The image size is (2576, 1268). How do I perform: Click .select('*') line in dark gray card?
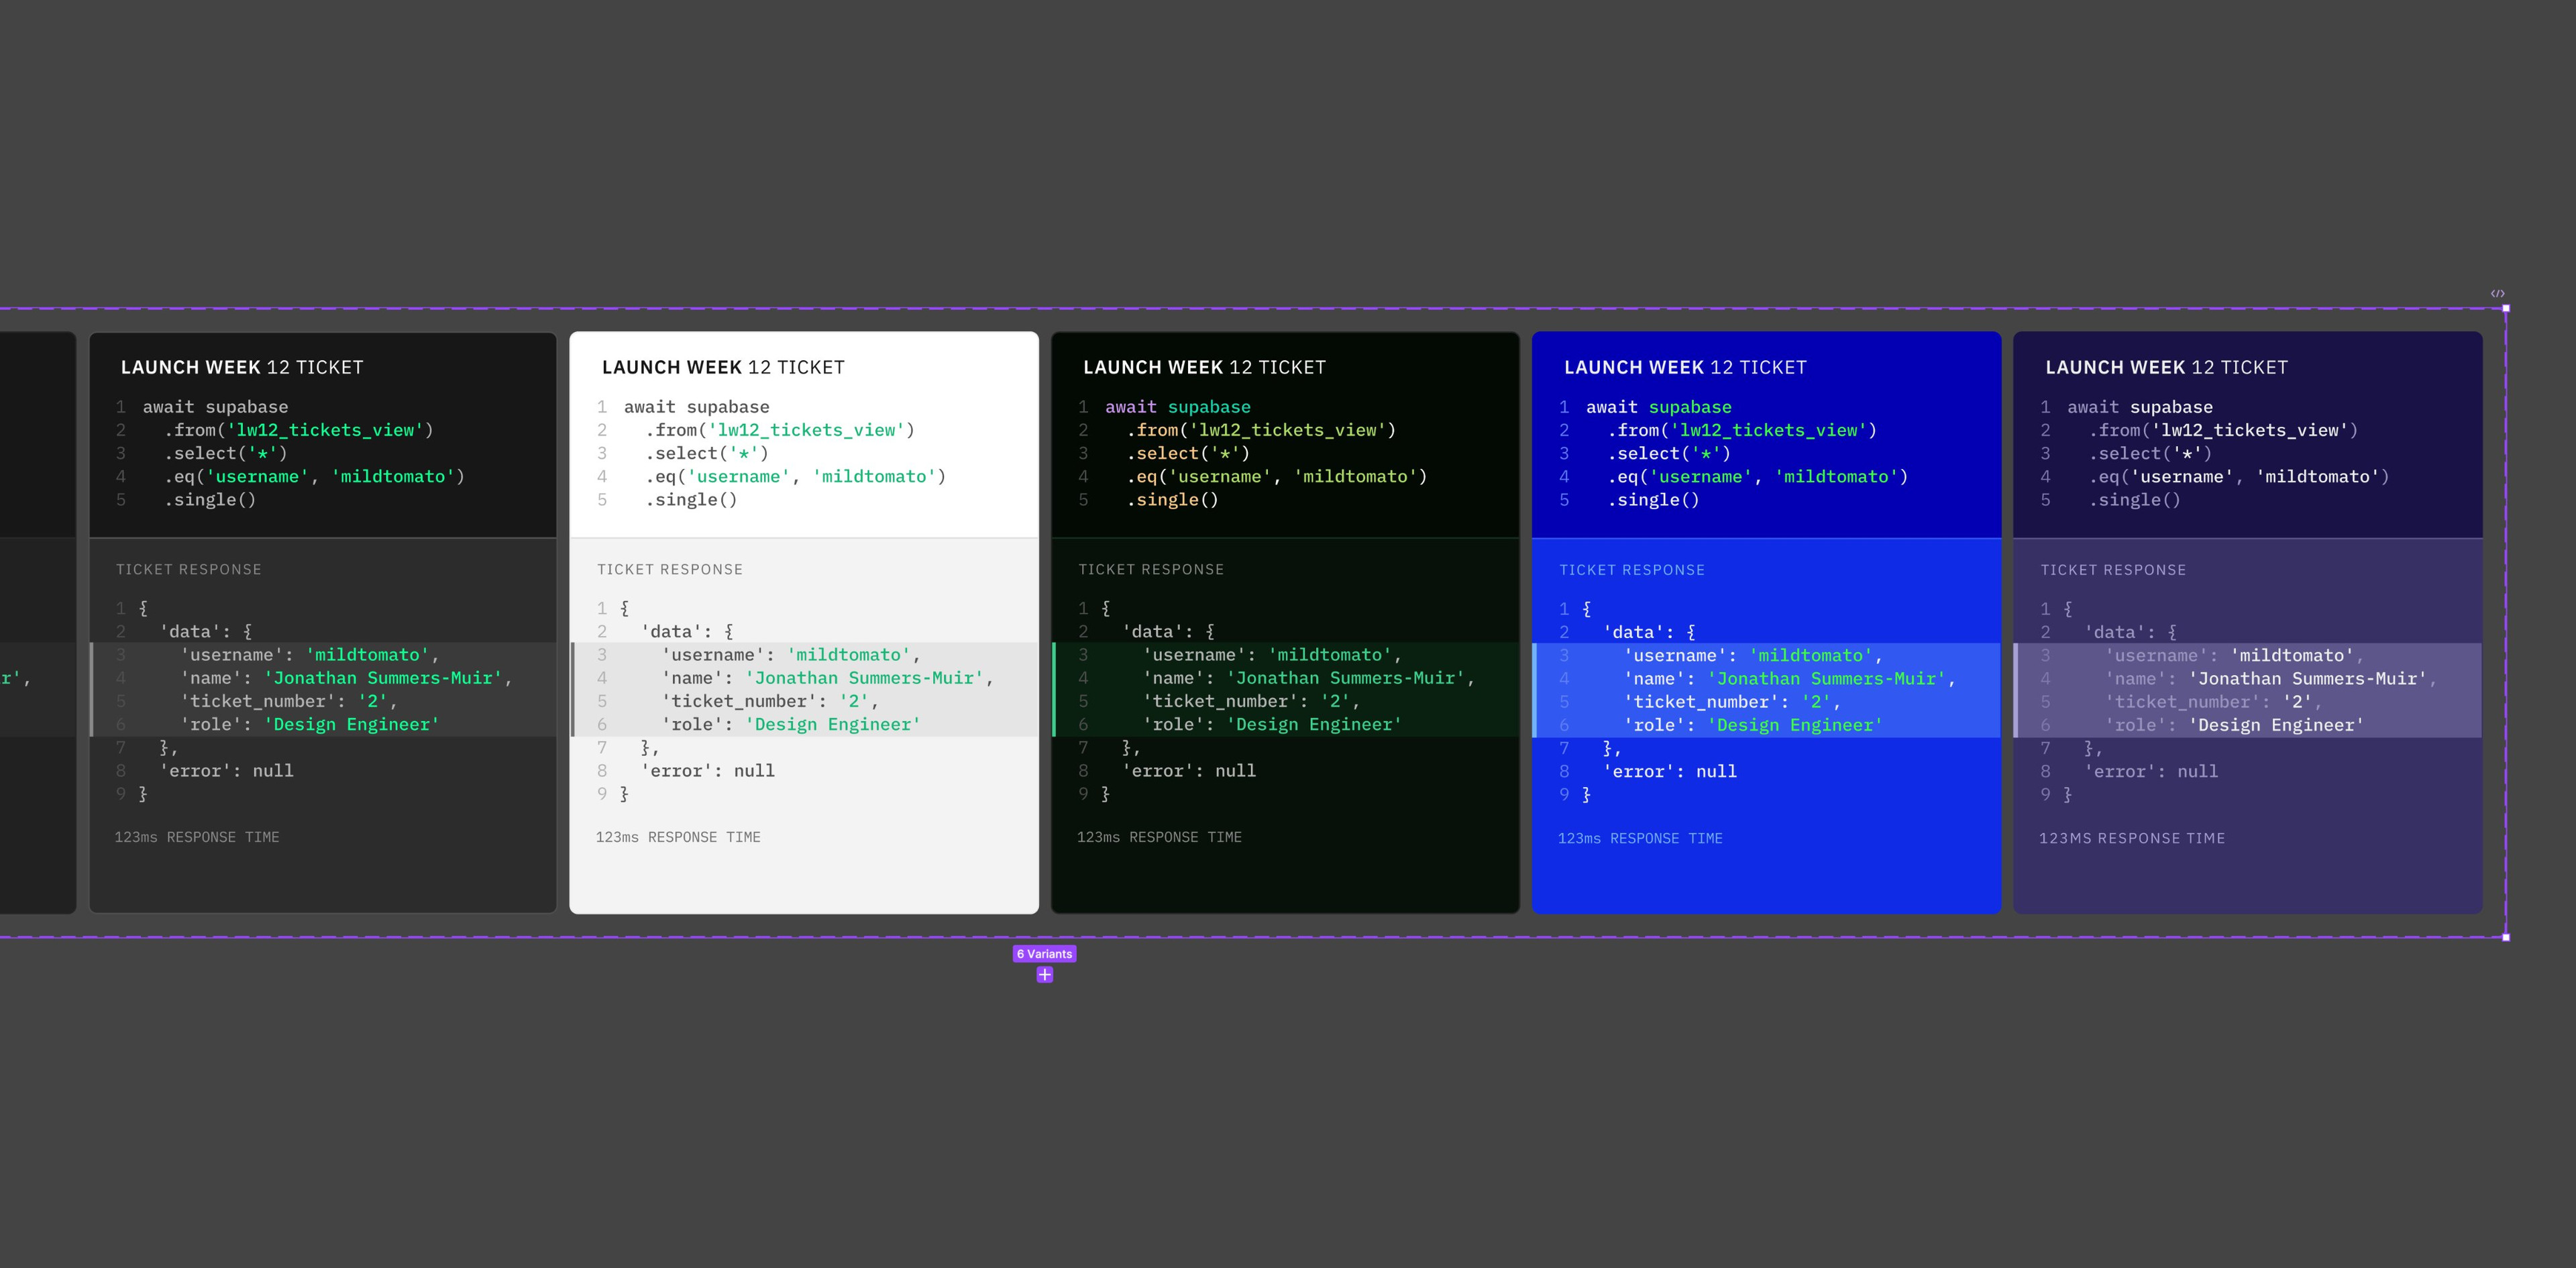coord(226,453)
